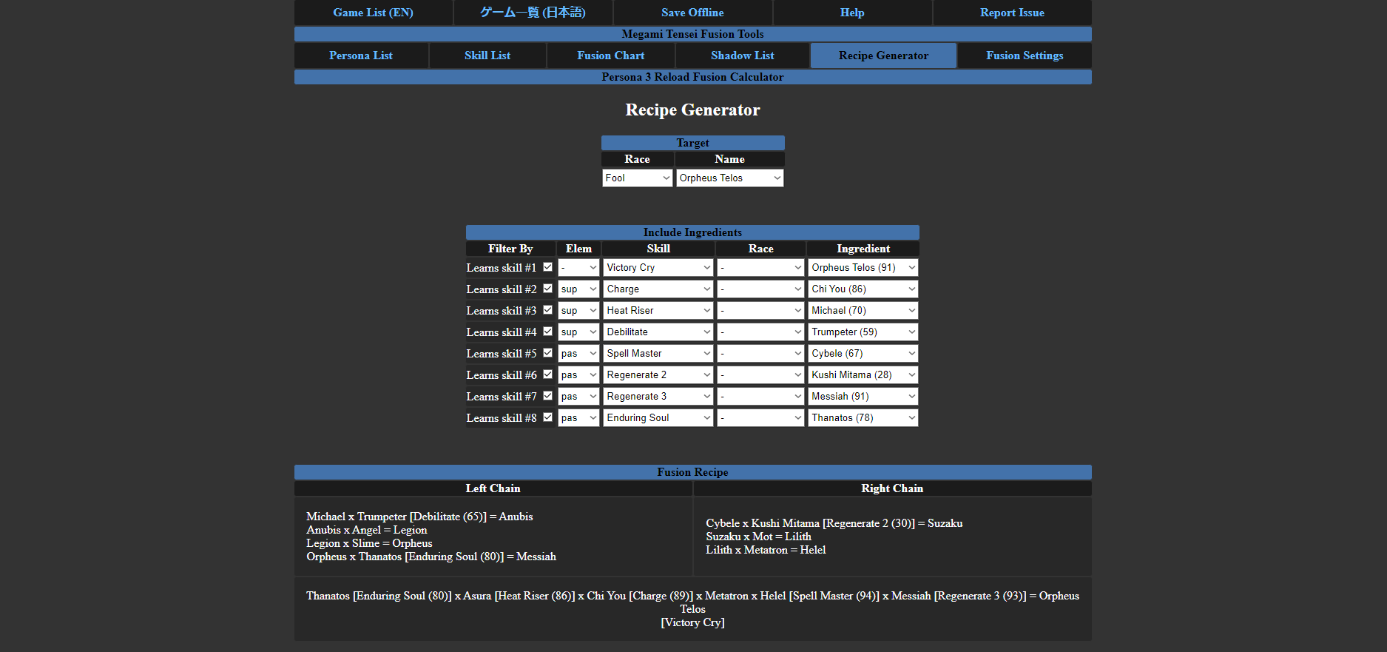Click the 'Suzaku x Mot = Lilith' line
The height and width of the screenshot is (652, 1387).
[x=758, y=537]
